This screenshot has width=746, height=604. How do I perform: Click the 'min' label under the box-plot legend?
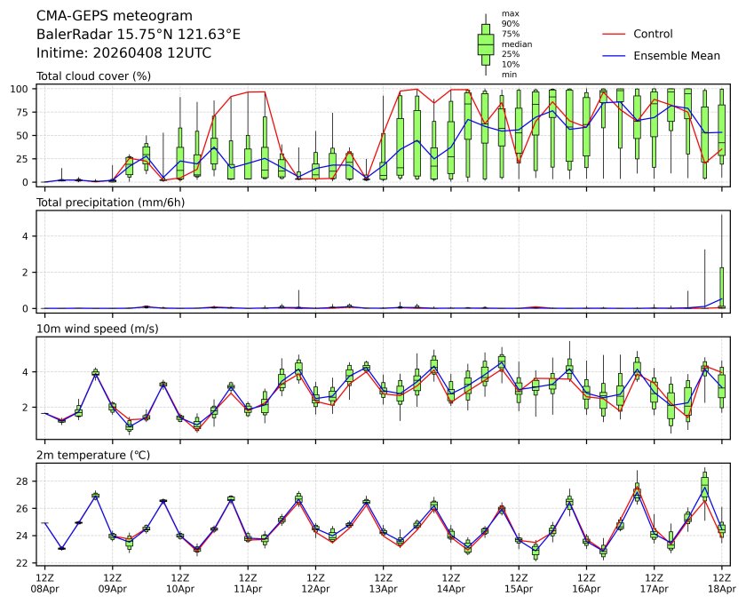pyautogui.click(x=510, y=75)
